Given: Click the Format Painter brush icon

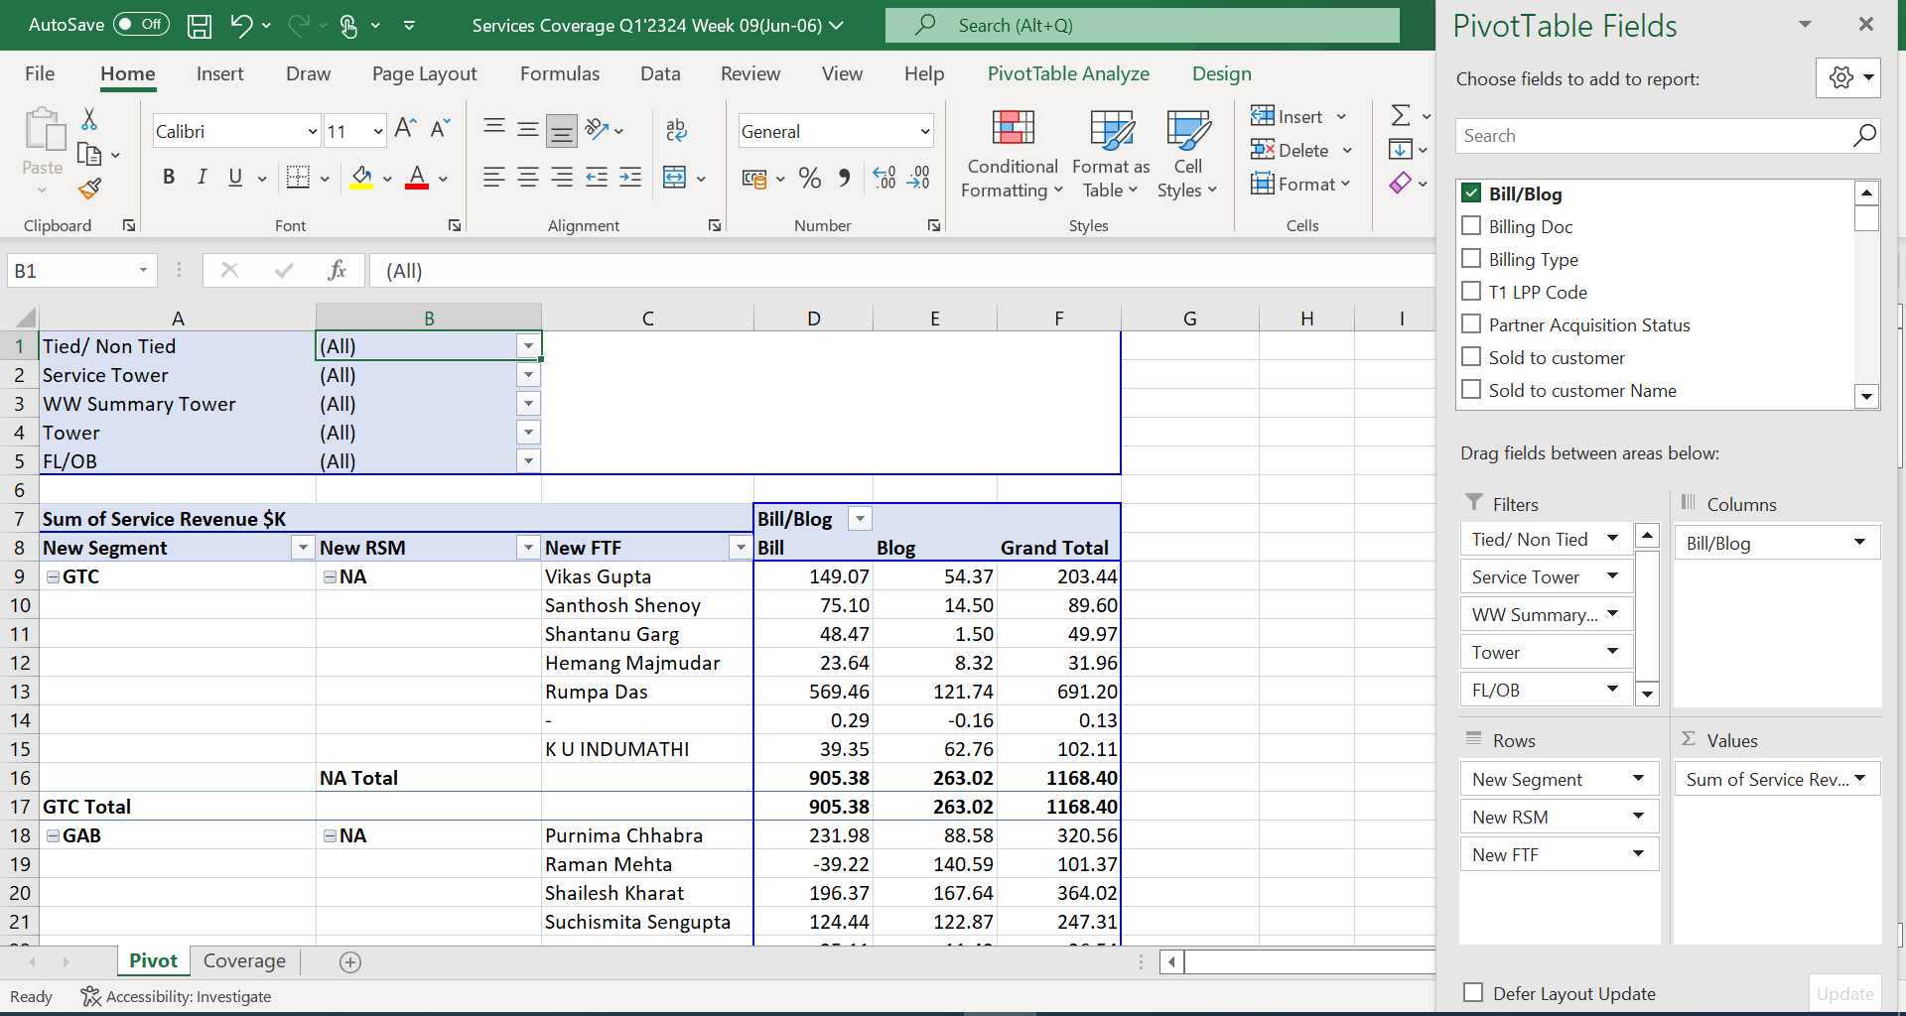Looking at the screenshot, I should (89, 189).
